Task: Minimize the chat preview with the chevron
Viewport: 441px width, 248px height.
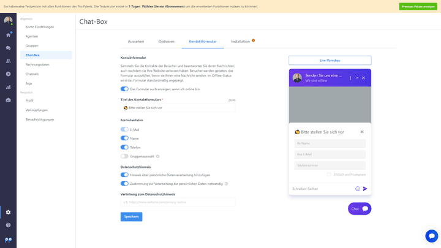Action: [357, 78]
